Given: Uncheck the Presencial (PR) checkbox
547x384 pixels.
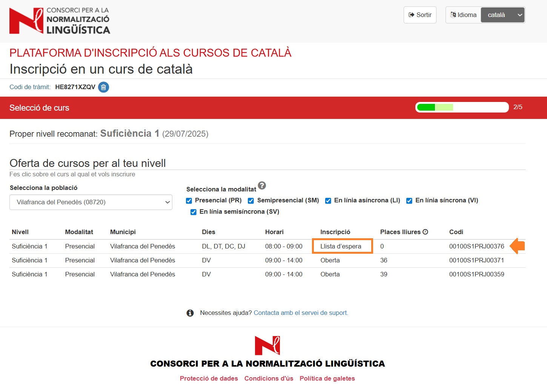Looking at the screenshot, I should coord(189,200).
